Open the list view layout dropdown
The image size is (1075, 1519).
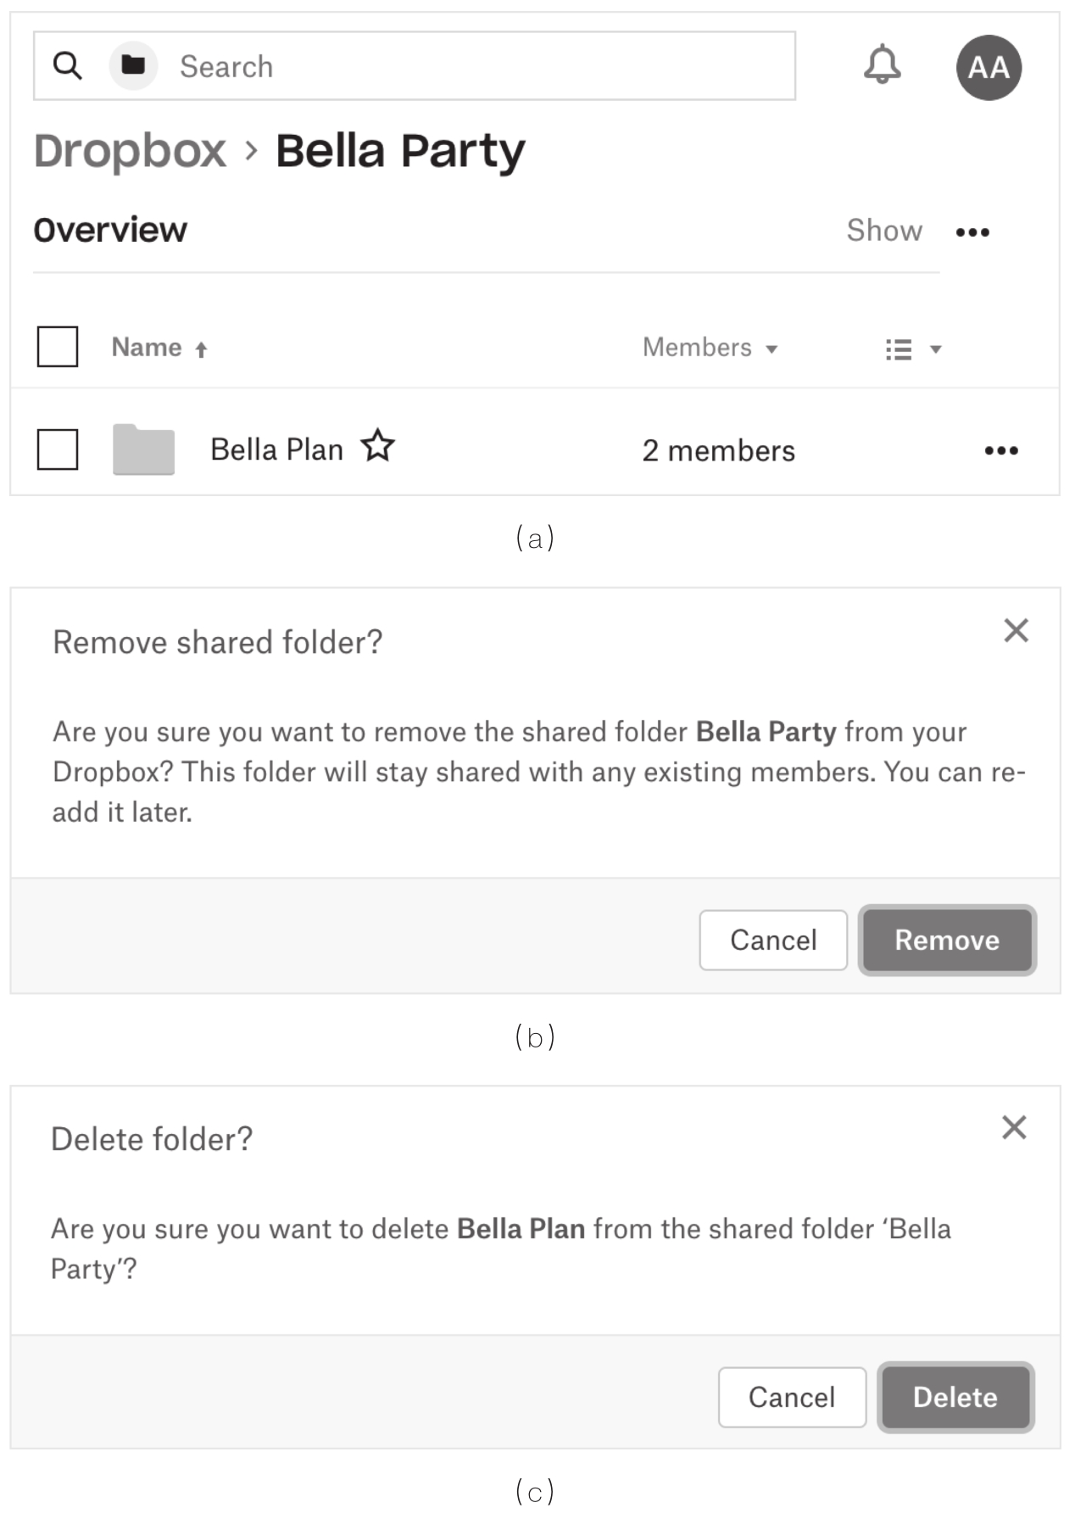click(x=912, y=349)
